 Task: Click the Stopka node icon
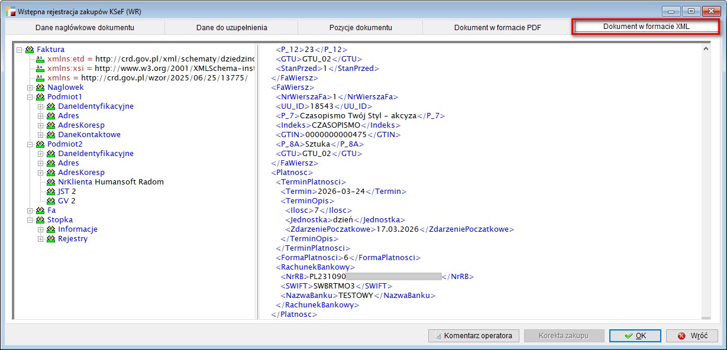coord(40,220)
